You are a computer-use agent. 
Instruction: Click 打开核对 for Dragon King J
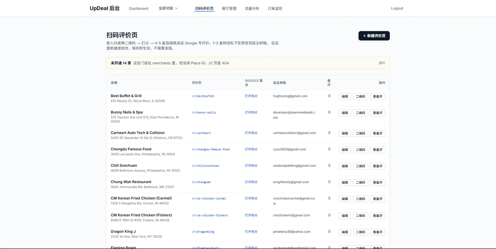click(x=251, y=232)
